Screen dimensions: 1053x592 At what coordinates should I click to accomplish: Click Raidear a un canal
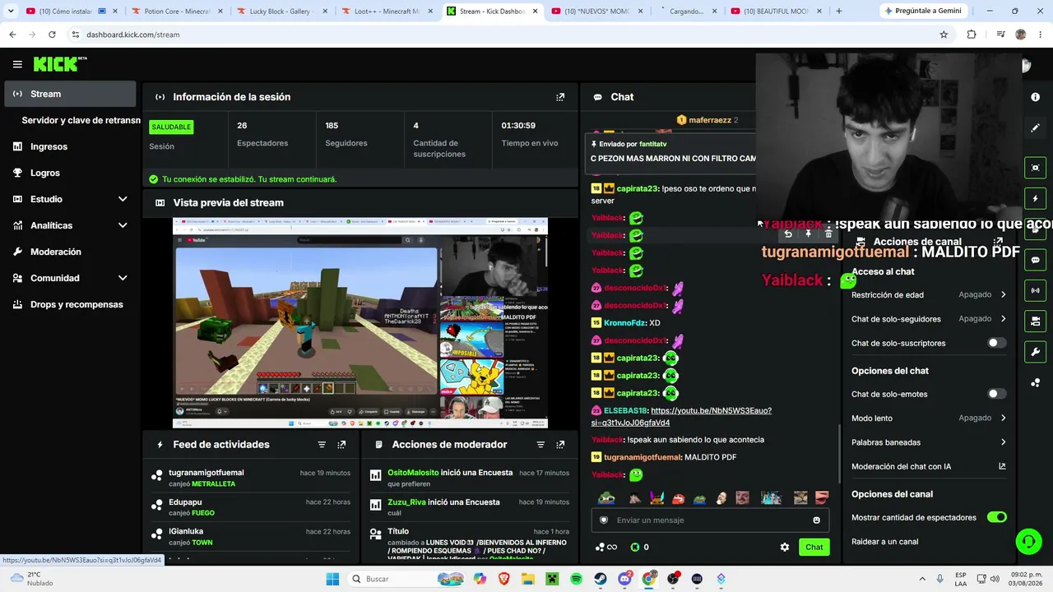pyautogui.click(x=885, y=542)
